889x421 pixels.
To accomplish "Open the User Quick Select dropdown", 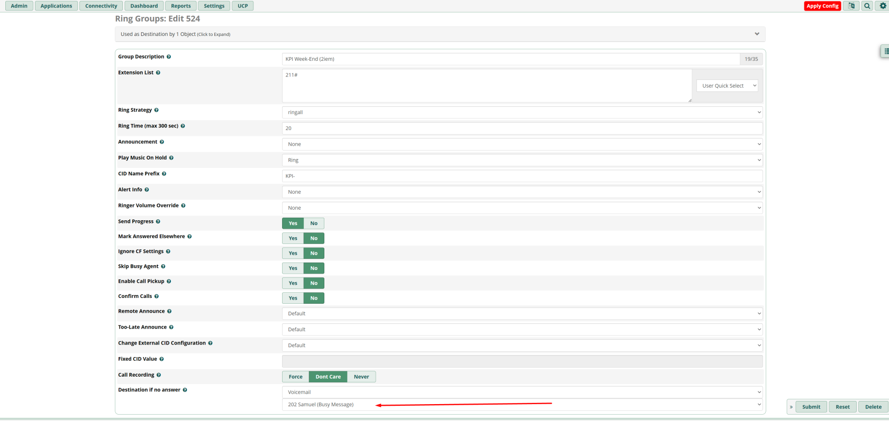I will click(x=727, y=86).
